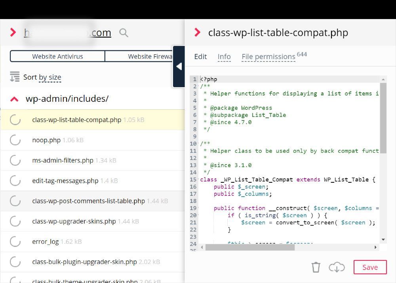This screenshot has height=283, width=396.
Task: Click the code editor horizontal scrollbar
Action: pos(249,247)
